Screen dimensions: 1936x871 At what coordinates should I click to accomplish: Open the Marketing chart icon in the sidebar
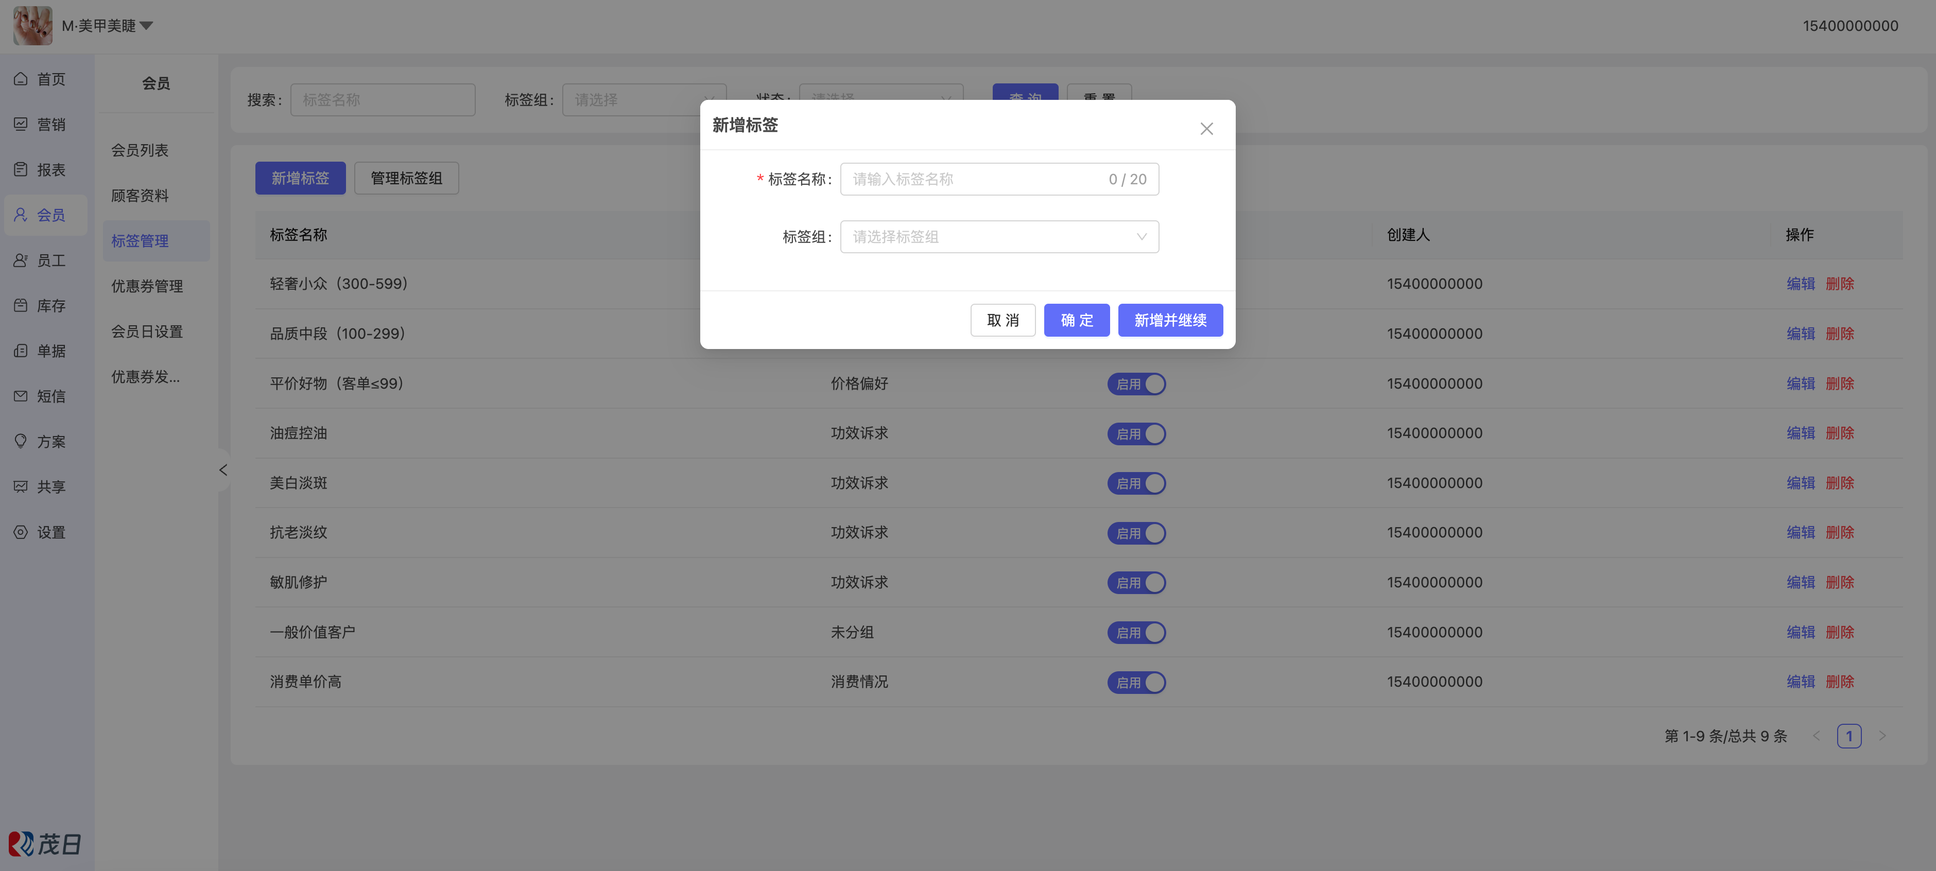click(x=21, y=124)
